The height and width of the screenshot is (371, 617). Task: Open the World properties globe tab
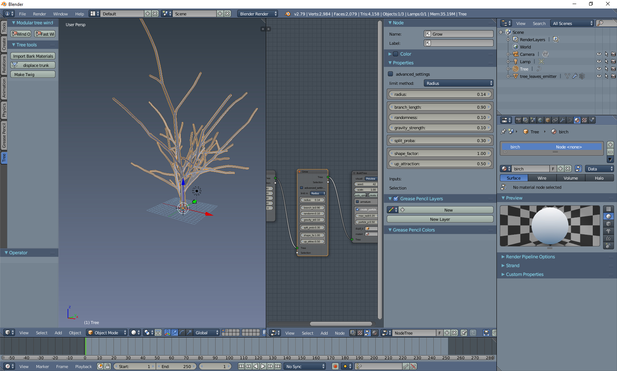click(540, 120)
